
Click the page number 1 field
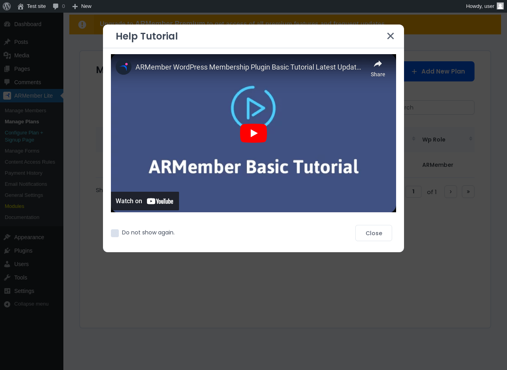click(x=414, y=192)
